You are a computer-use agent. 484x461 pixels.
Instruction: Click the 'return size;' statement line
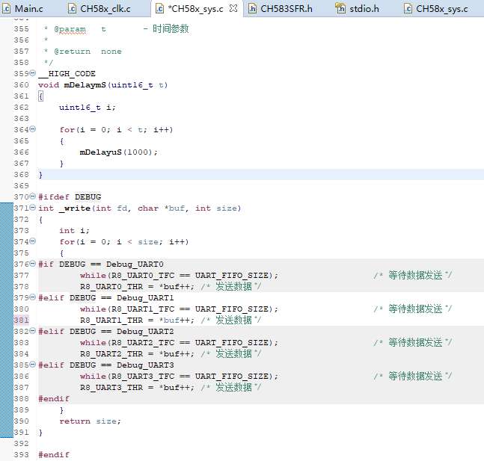pyautogui.click(x=90, y=421)
